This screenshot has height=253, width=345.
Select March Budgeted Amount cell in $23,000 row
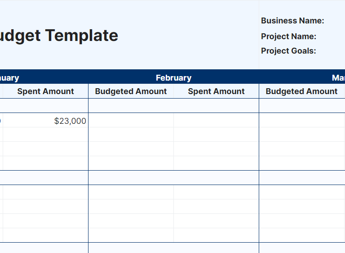pos(301,121)
